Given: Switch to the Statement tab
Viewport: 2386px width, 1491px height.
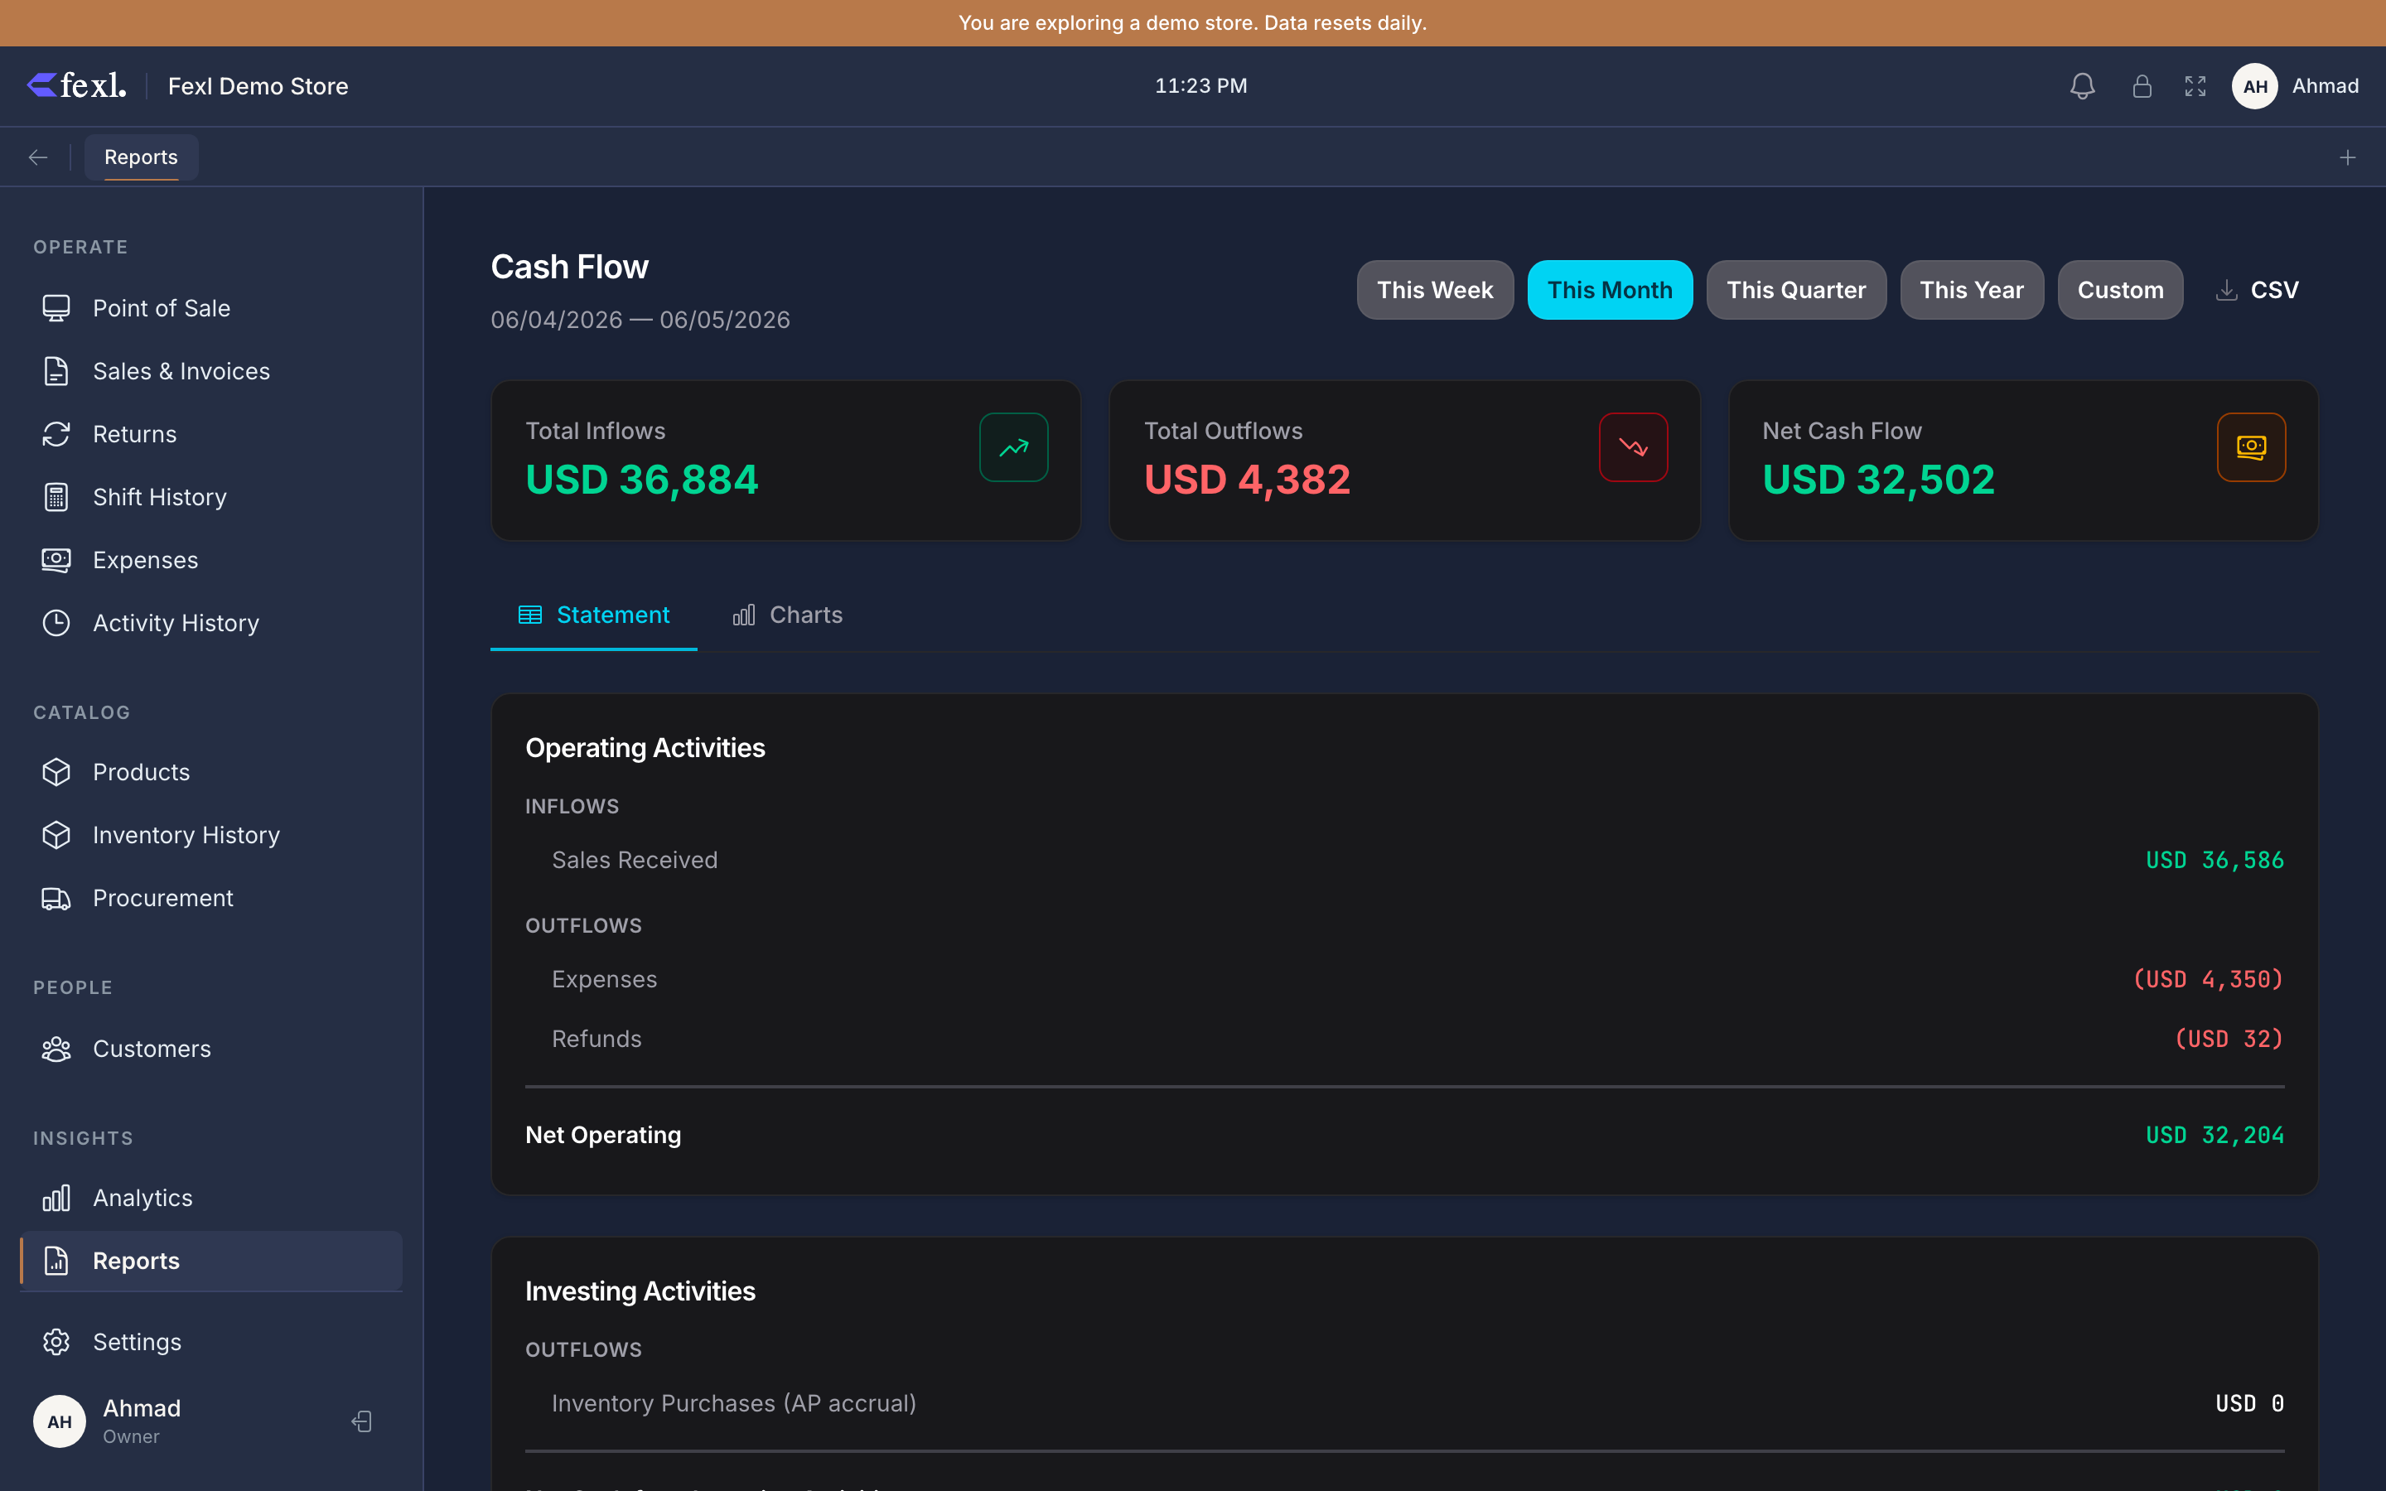Looking at the screenshot, I should point(593,615).
